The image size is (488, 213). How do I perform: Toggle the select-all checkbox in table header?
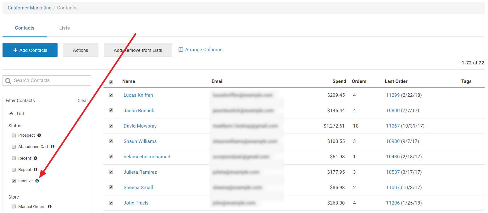(x=111, y=82)
